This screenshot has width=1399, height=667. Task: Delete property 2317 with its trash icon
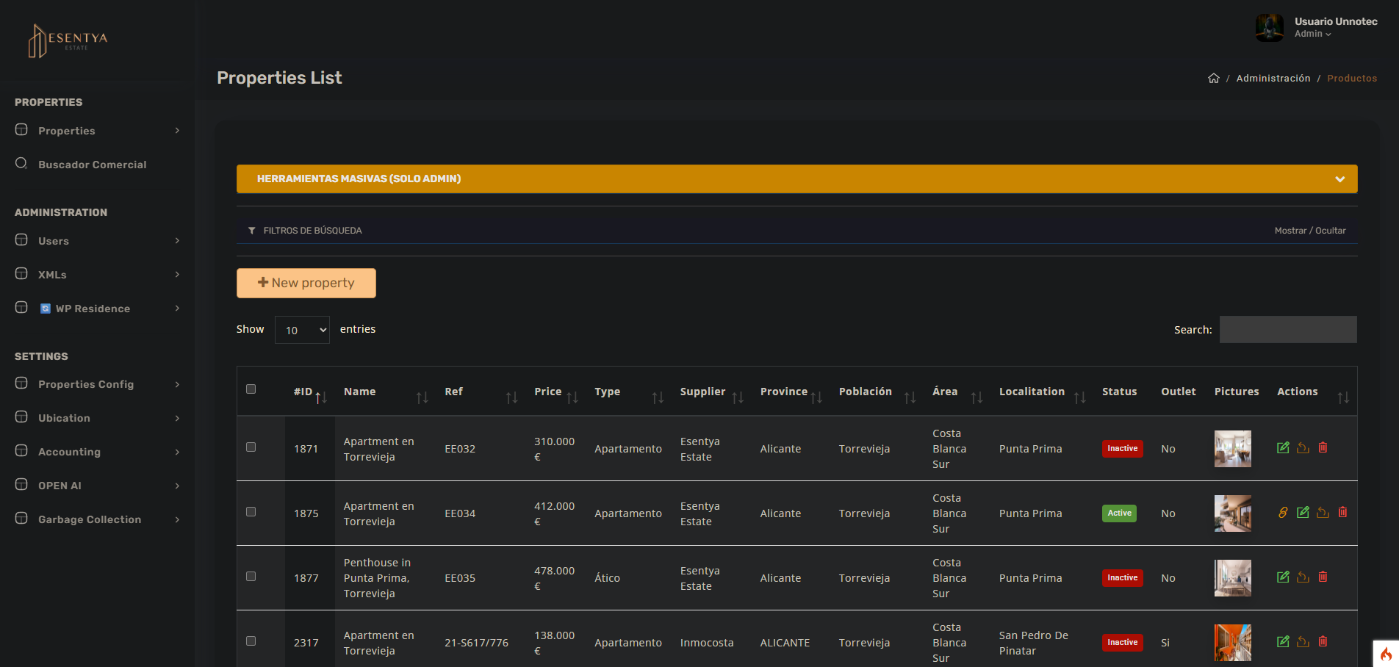pyautogui.click(x=1323, y=642)
